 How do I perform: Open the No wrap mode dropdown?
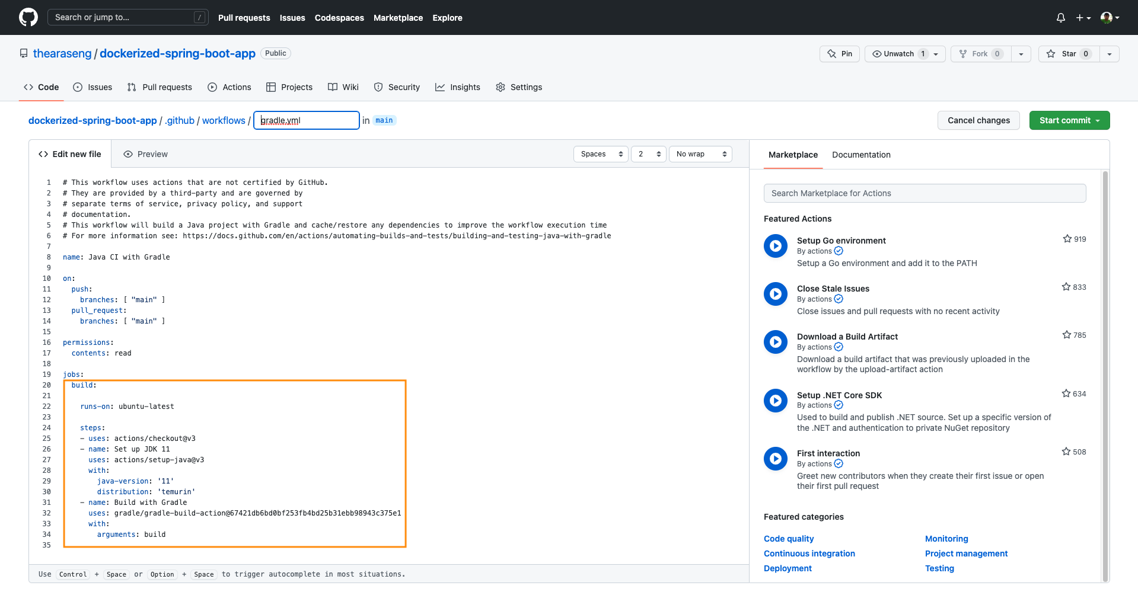(700, 154)
